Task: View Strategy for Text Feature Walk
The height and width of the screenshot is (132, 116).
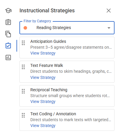Action: point(43,77)
